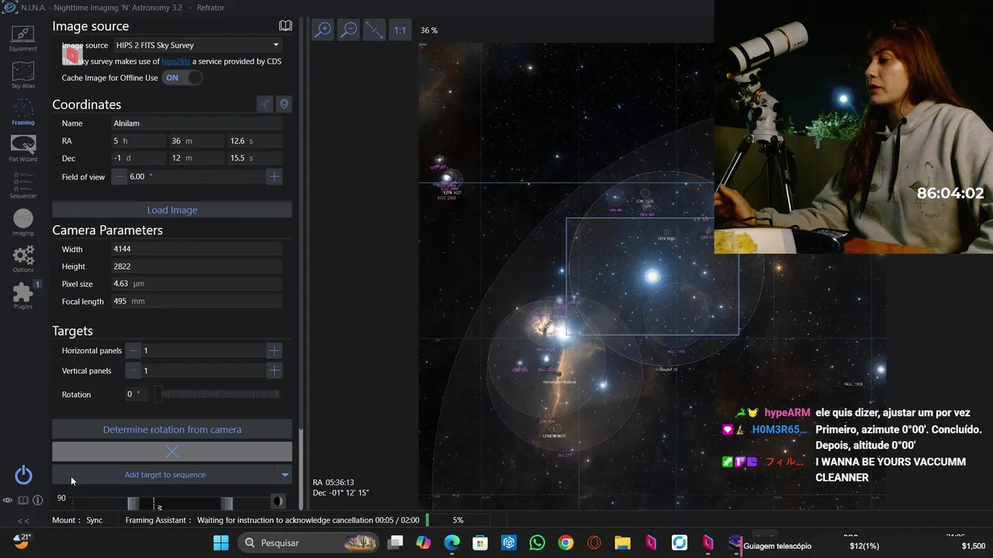Edit the Dec minutes field
The image size is (993, 558).
[x=196, y=158]
